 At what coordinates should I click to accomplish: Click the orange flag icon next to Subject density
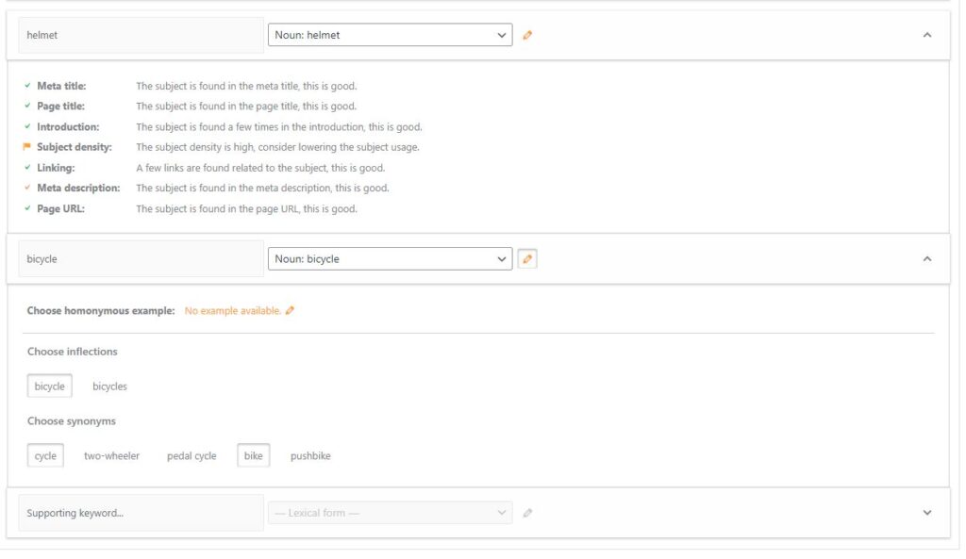(26, 146)
